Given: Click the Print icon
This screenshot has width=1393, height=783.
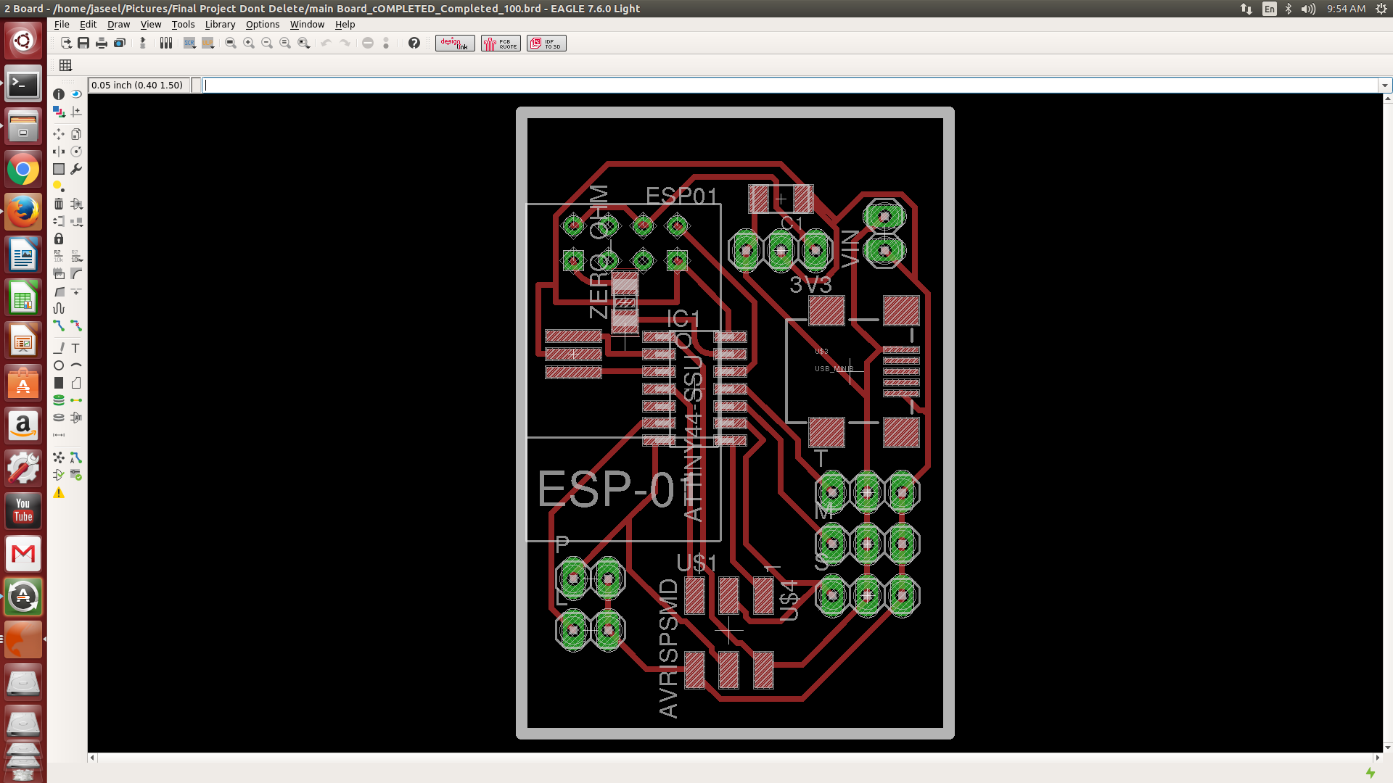Looking at the screenshot, I should click(x=102, y=43).
